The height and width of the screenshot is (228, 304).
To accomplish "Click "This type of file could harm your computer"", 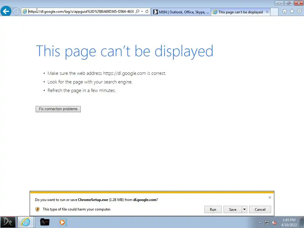I will pos(77,209).
